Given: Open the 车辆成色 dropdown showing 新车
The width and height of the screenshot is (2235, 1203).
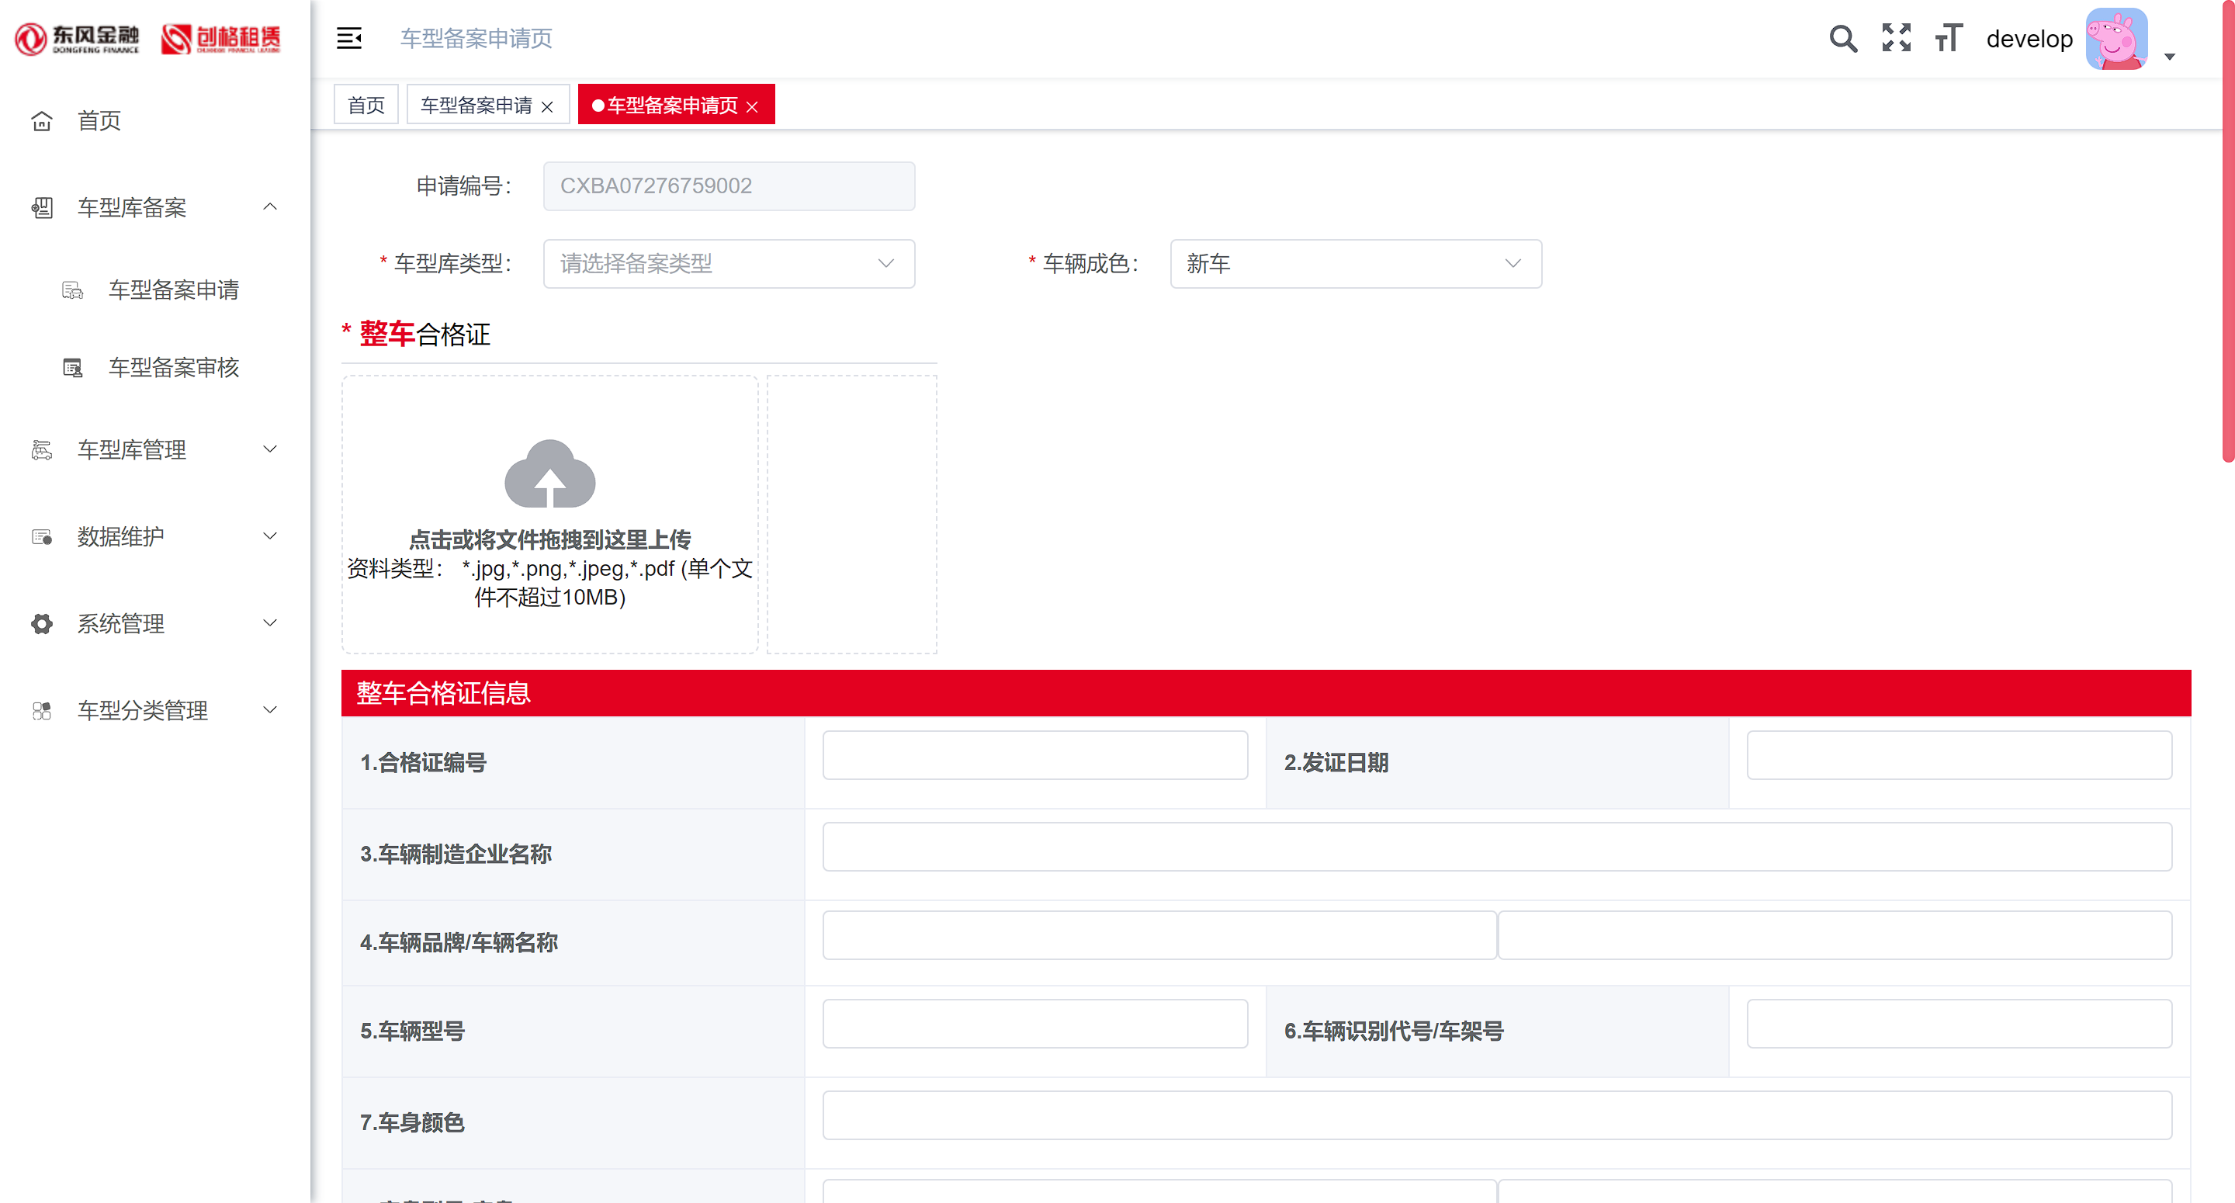Looking at the screenshot, I should (x=1355, y=264).
